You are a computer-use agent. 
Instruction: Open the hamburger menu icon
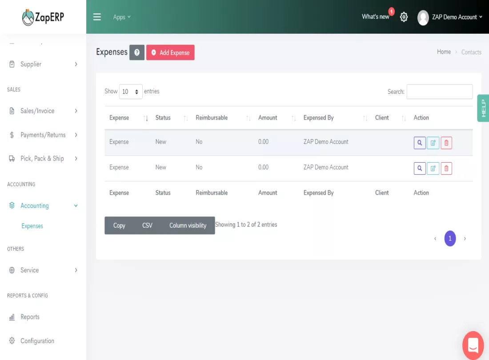tap(97, 17)
